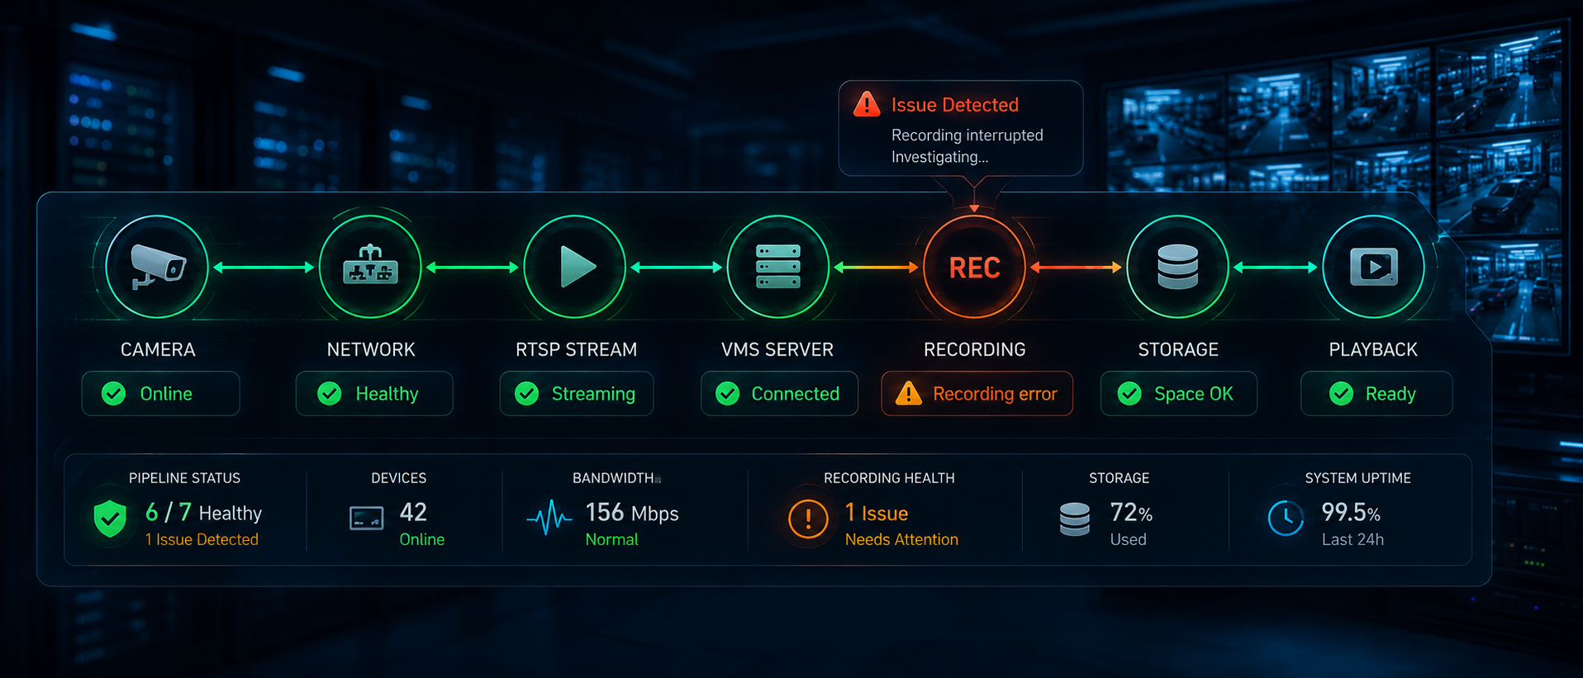The image size is (1583, 678).
Task: Select the bandwidth waveform icon
Action: pos(549,518)
